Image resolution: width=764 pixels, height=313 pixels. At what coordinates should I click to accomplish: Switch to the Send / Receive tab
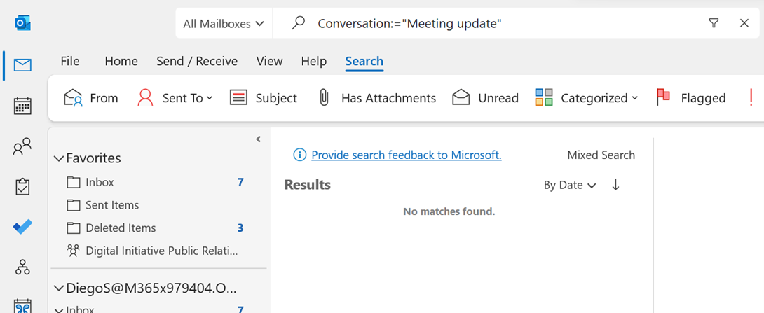(x=197, y=61)
